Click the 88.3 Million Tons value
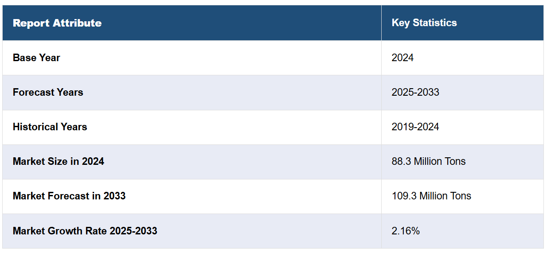Screen dimensions: 547x253 point(429,161)
